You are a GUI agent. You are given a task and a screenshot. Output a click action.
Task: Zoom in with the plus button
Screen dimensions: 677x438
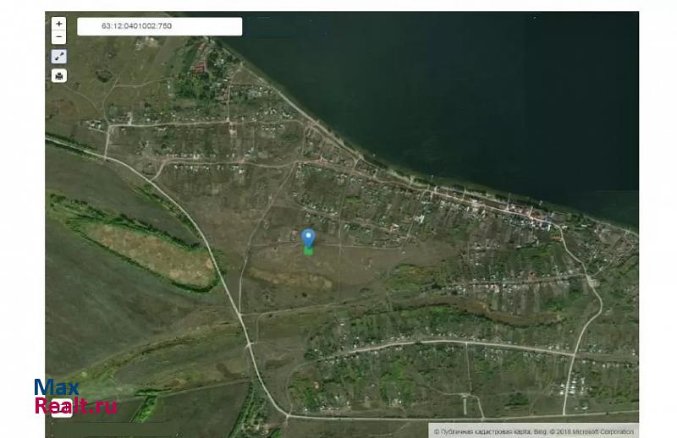[58, 24]
